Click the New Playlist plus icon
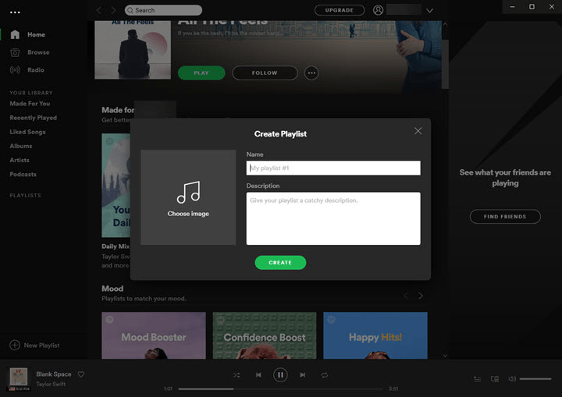The height and width of the screenshot is (397, 562). coord(15,345)
